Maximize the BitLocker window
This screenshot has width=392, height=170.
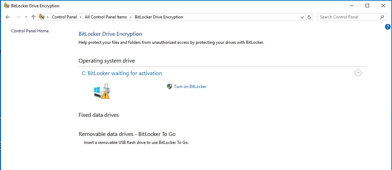tap(367, 6)
